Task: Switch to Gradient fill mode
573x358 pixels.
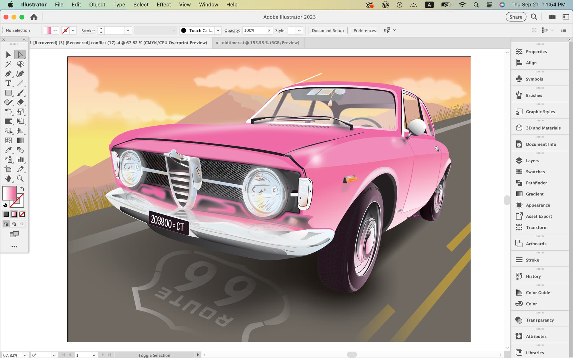Action: tap(14, 214)
